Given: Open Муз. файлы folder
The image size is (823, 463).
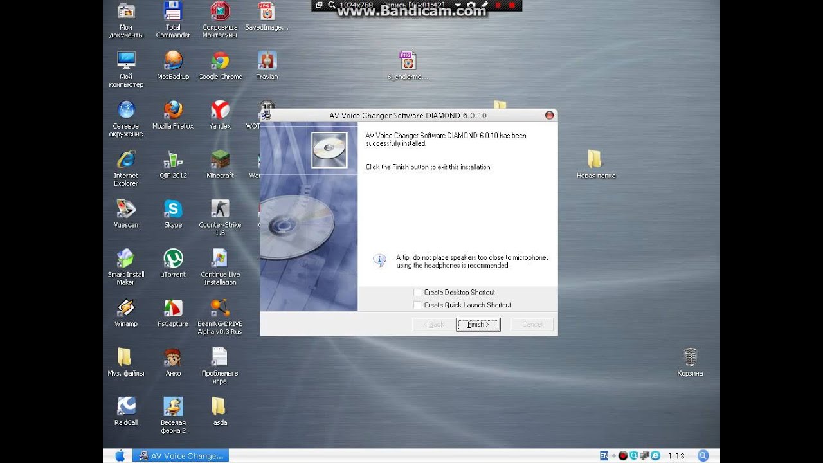Looking at the screenshot, I should 126,363.
